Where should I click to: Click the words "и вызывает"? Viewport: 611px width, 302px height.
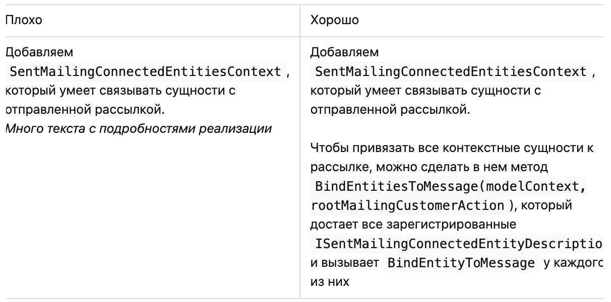click(x=345, y=262)
